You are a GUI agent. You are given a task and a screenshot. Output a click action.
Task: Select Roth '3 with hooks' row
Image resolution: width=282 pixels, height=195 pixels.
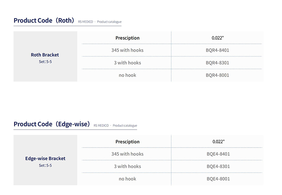(172, 63)
